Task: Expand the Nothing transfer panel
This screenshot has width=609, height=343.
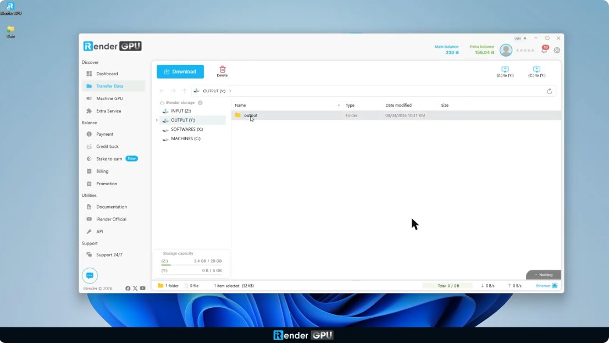Action: 544,275
